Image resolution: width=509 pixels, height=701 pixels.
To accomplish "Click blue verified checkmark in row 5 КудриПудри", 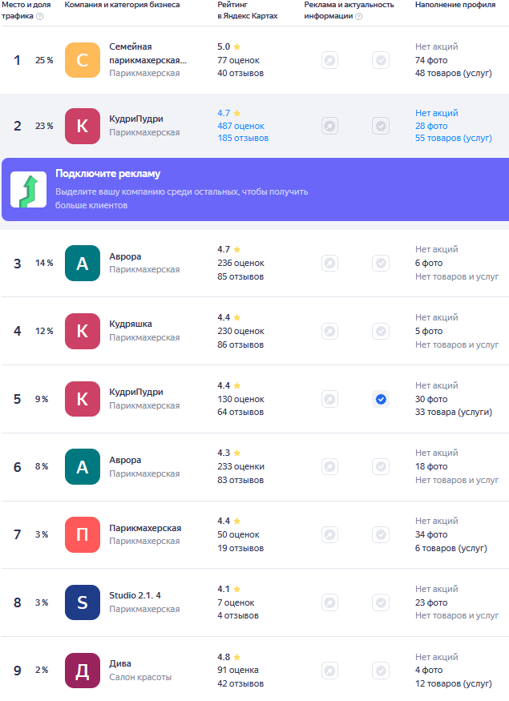I will (x=381, y=399).
